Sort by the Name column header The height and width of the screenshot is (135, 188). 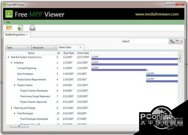[x=31, y=53]
